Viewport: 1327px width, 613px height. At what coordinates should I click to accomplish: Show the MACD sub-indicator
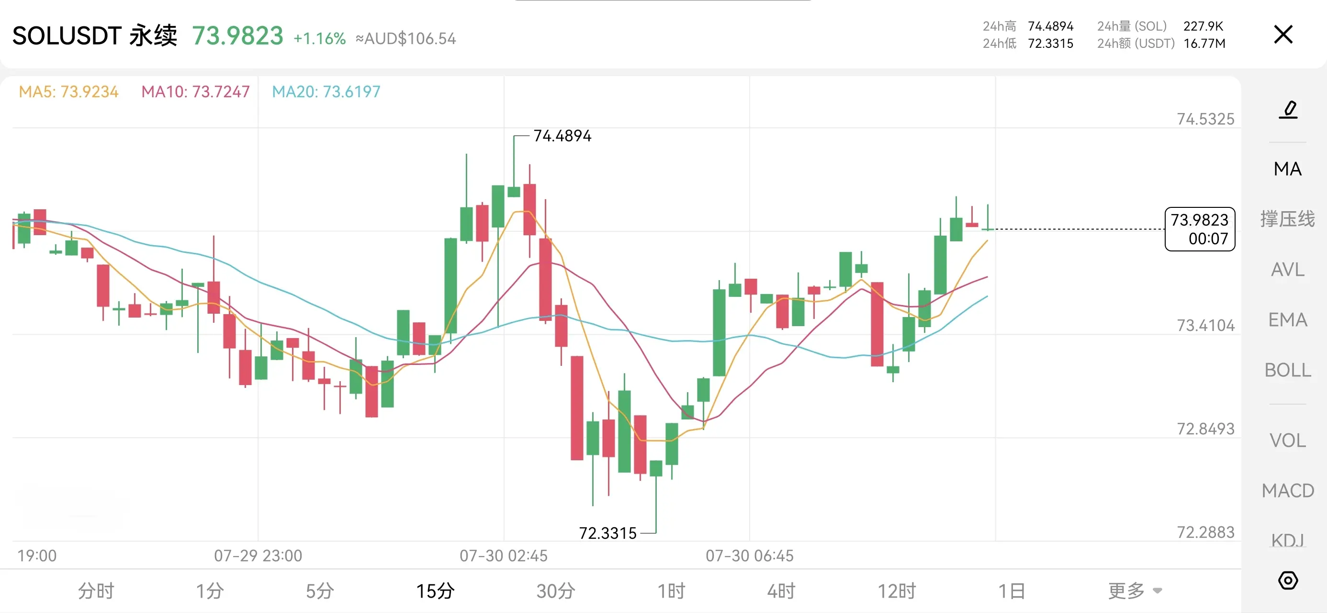[1287, 490]
